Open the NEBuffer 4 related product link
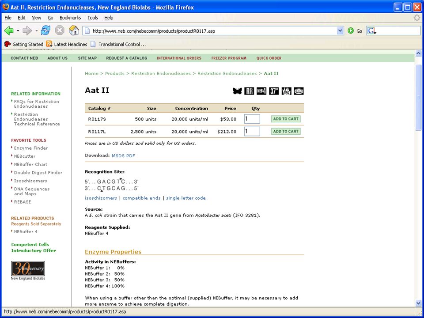Image resolution: width=424 pixels, height=318 pixels. 26,232
